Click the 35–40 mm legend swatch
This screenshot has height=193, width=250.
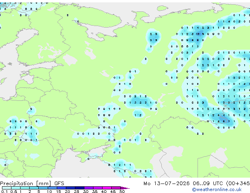coord(97,188)
